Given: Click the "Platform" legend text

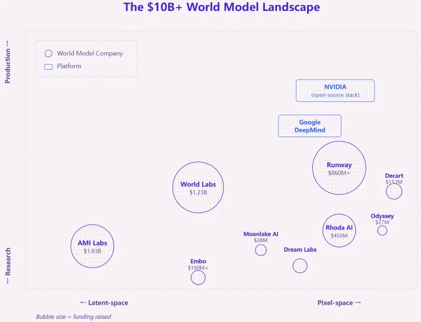Looking at the screenshot, I should (69, 66).
